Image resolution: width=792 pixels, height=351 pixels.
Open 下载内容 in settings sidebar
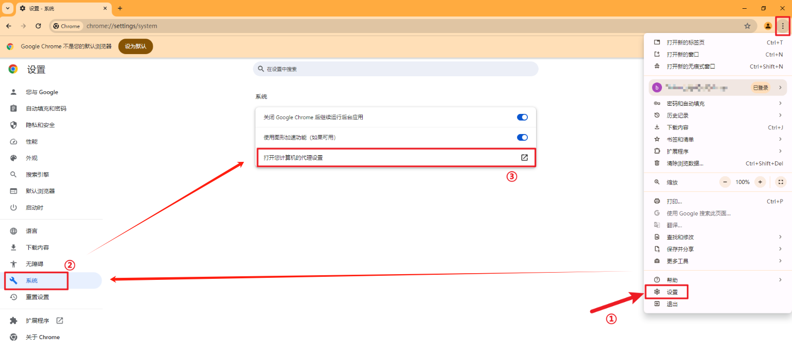coord(52,247)
